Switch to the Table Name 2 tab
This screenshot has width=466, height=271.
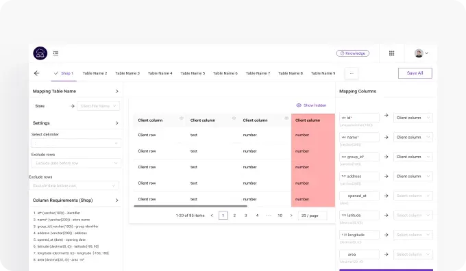point(95,73)
